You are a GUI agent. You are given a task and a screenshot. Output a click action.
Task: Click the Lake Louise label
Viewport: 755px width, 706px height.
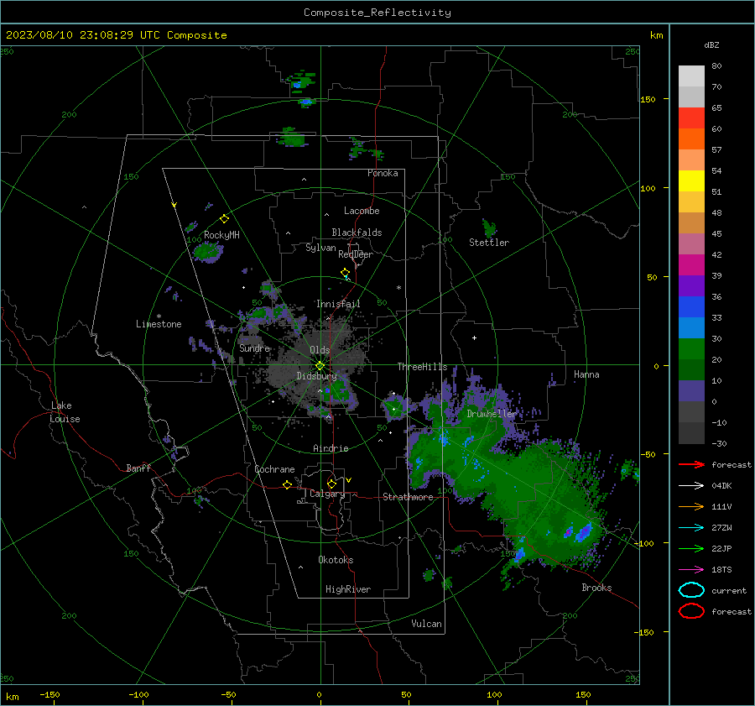(65, 412)
